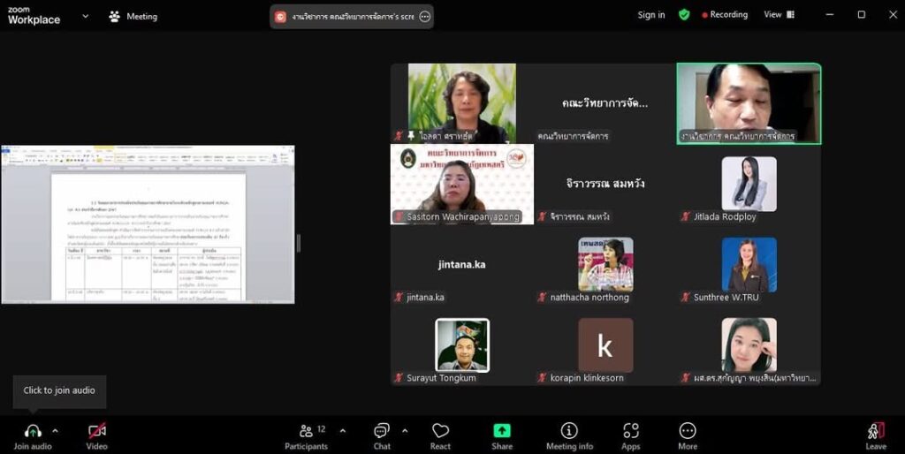
Task: Open Meeting info
Action: 569,434
